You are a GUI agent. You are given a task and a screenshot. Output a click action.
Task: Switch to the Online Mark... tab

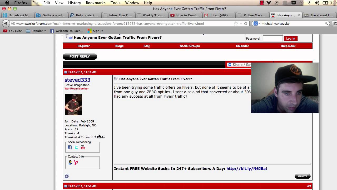252,15
